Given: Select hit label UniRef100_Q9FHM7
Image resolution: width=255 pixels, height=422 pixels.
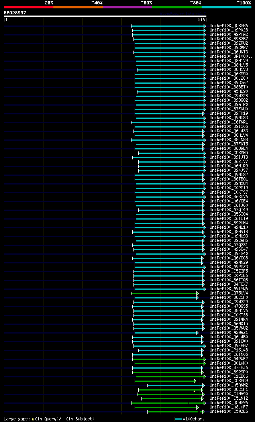Looking at the screenshot, I should click(x=229, y=345).
